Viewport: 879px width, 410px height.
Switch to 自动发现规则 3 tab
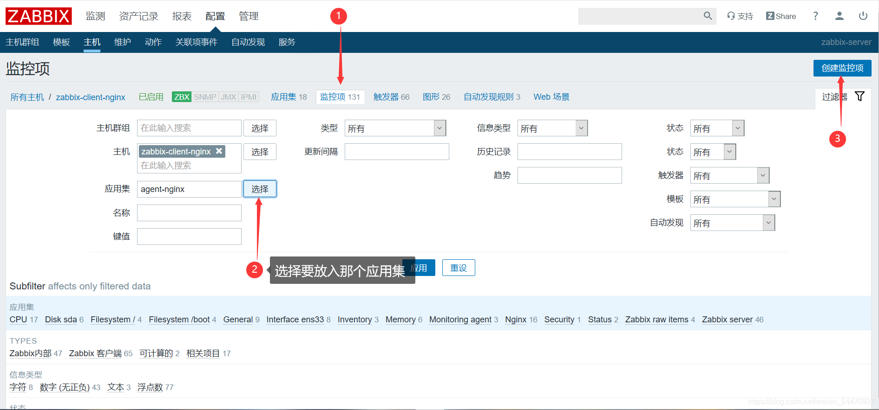coord(492,97)
